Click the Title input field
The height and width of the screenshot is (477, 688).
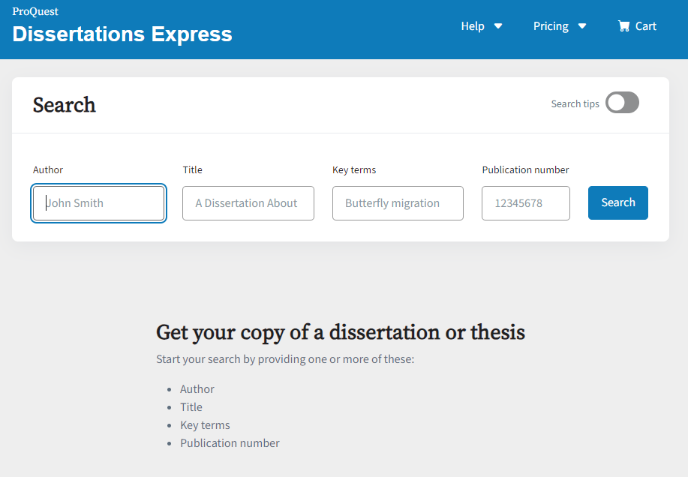248,202
